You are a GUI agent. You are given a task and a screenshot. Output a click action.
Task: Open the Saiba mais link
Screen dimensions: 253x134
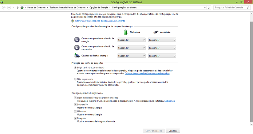170,101
